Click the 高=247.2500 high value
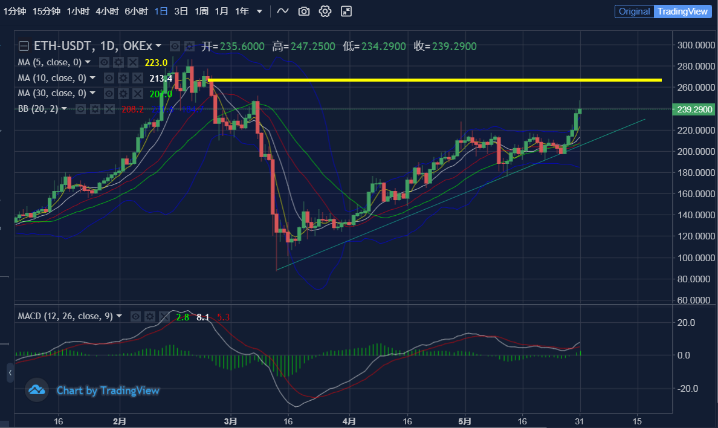This screenshot has width=718, height=428. (x=303, y=47)
